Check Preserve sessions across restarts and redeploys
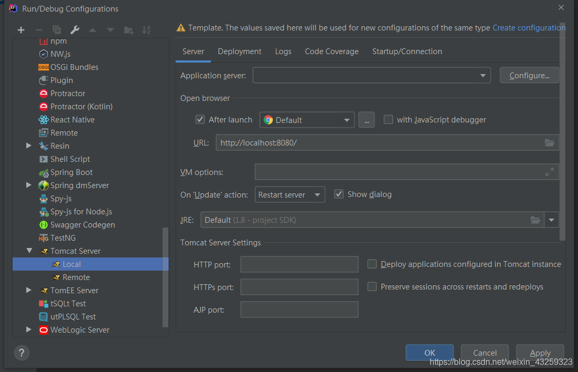 pyautogui.click(x=372, y=286)
